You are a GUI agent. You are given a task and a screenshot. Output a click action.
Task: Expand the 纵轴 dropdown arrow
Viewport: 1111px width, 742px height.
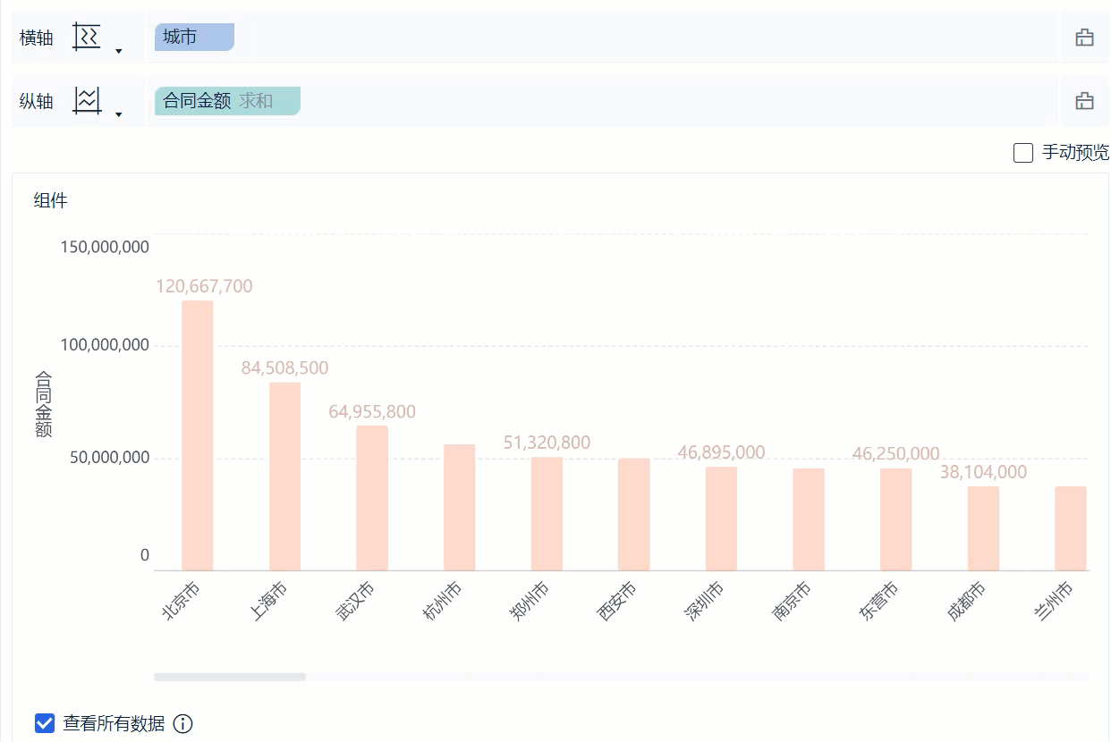pos(119,114)
